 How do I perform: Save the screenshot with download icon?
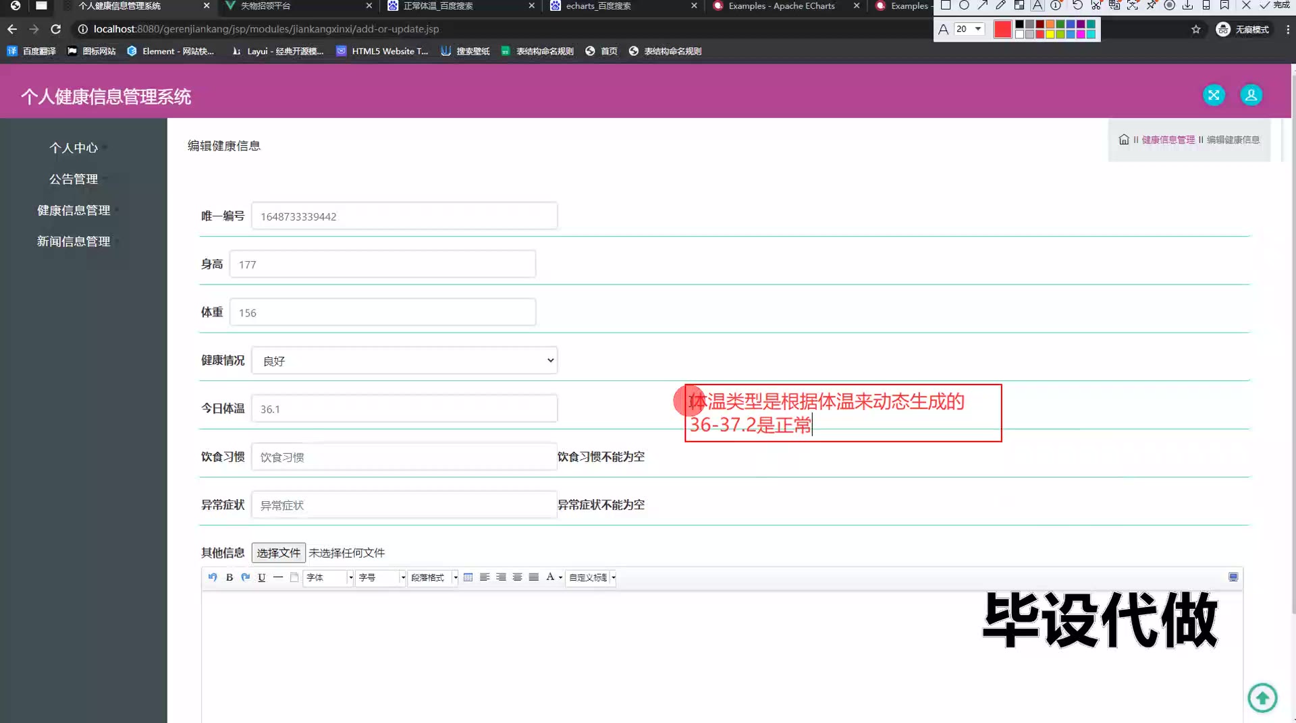1187,5
